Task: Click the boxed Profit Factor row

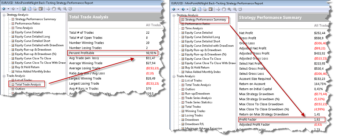Action: tap(282, 119)
